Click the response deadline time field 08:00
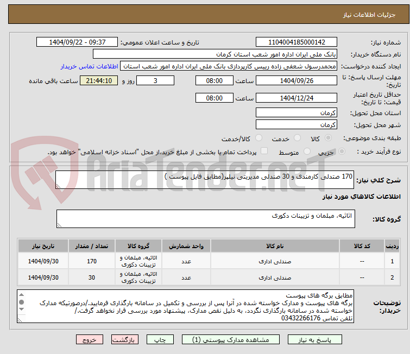The height and width of the screenshot is (354, 410). coord(214,80)
